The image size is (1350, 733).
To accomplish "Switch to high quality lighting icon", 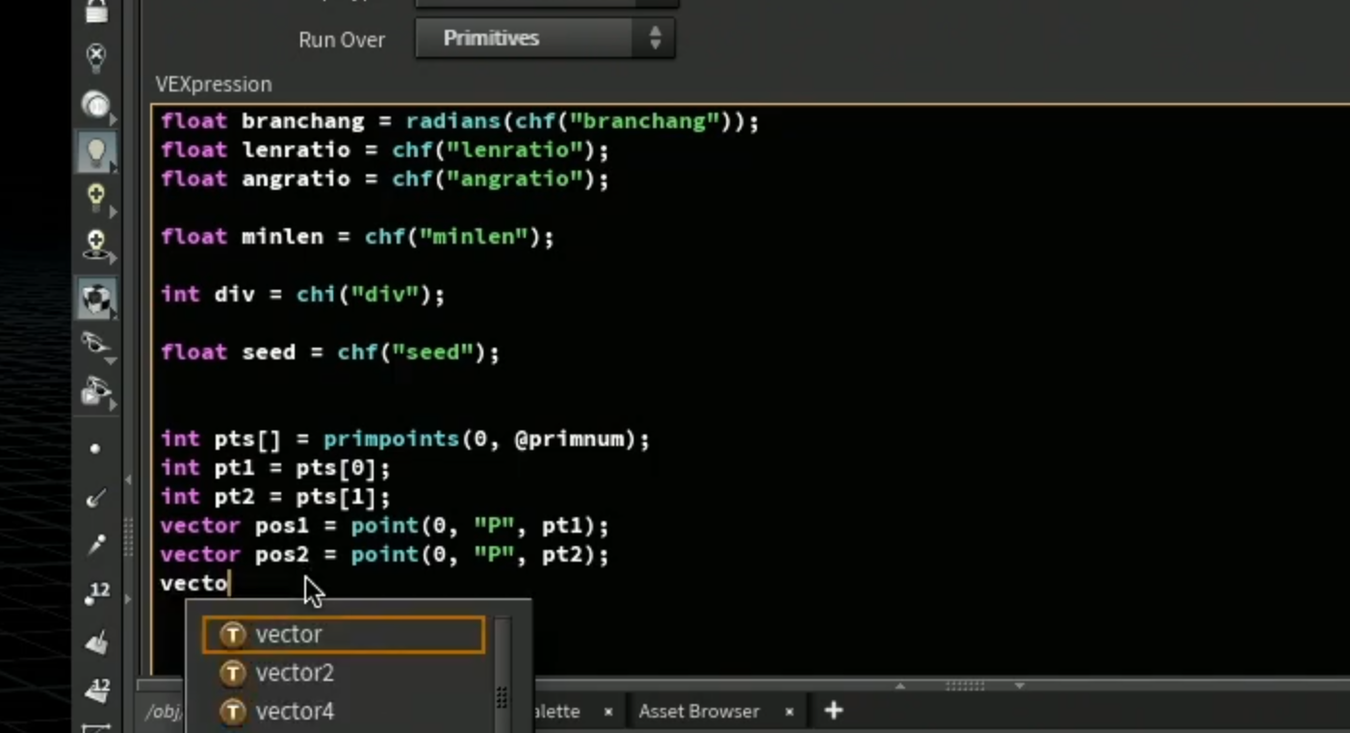I will pyautogui.click(x=95, y=197).
